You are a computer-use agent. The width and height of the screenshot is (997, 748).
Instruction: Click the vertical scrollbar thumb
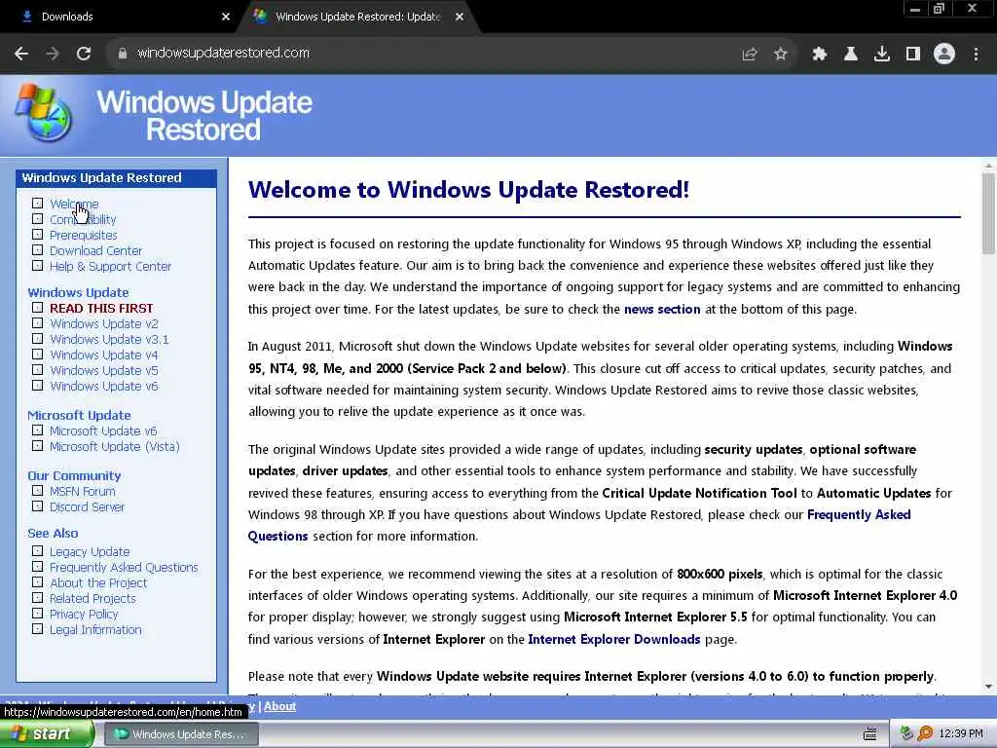pyautogui.click(x=988, y=213)
